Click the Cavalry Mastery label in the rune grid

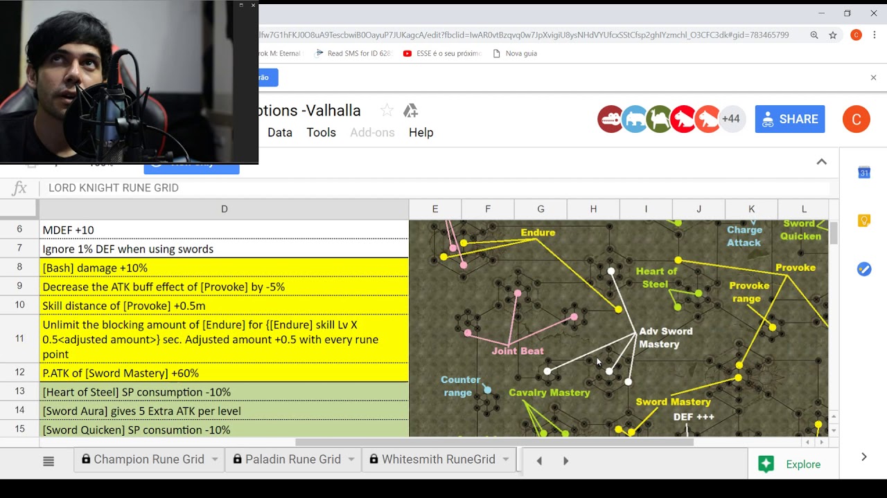[550, 392]
